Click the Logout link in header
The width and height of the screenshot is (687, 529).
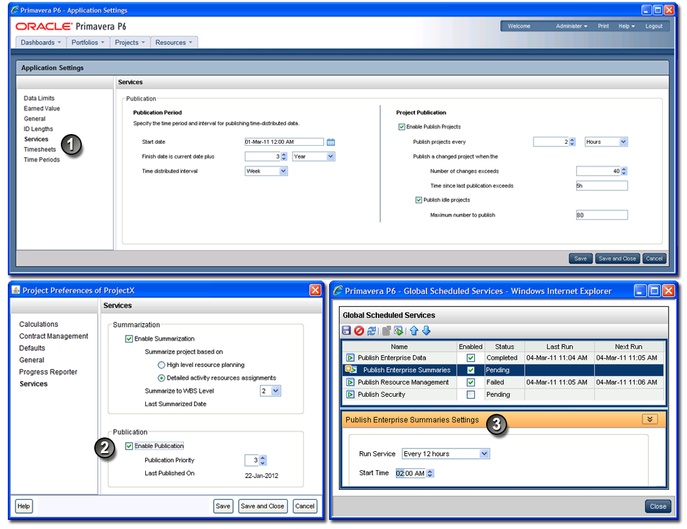click(654, 26)
